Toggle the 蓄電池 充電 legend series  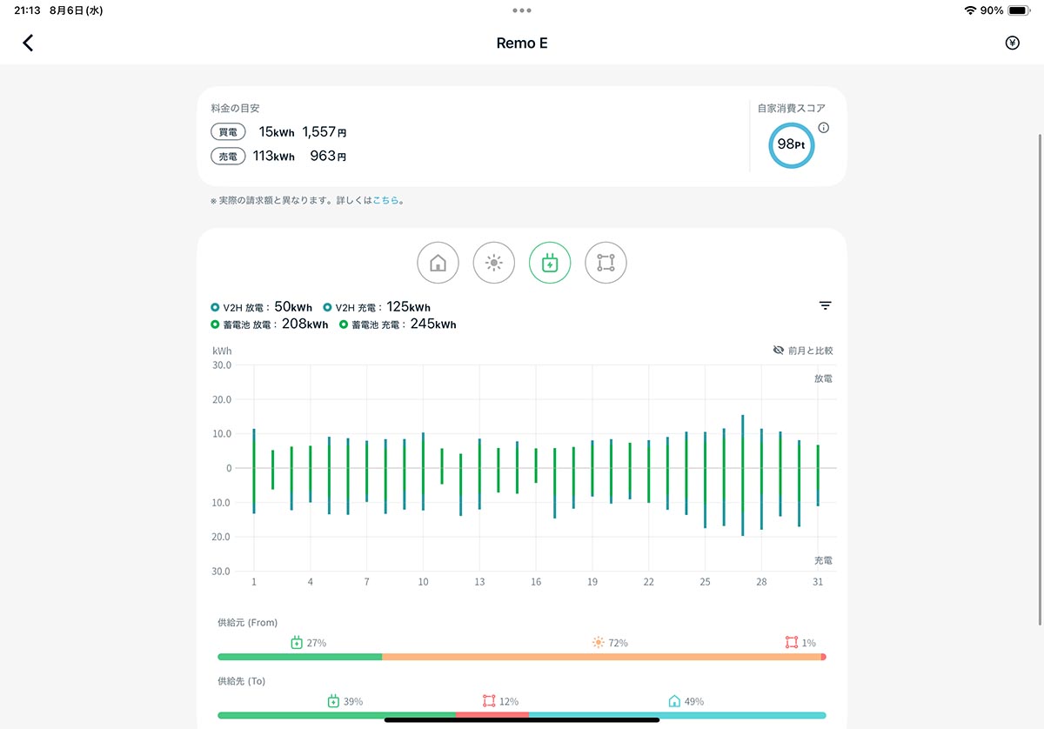coord(398,324)
